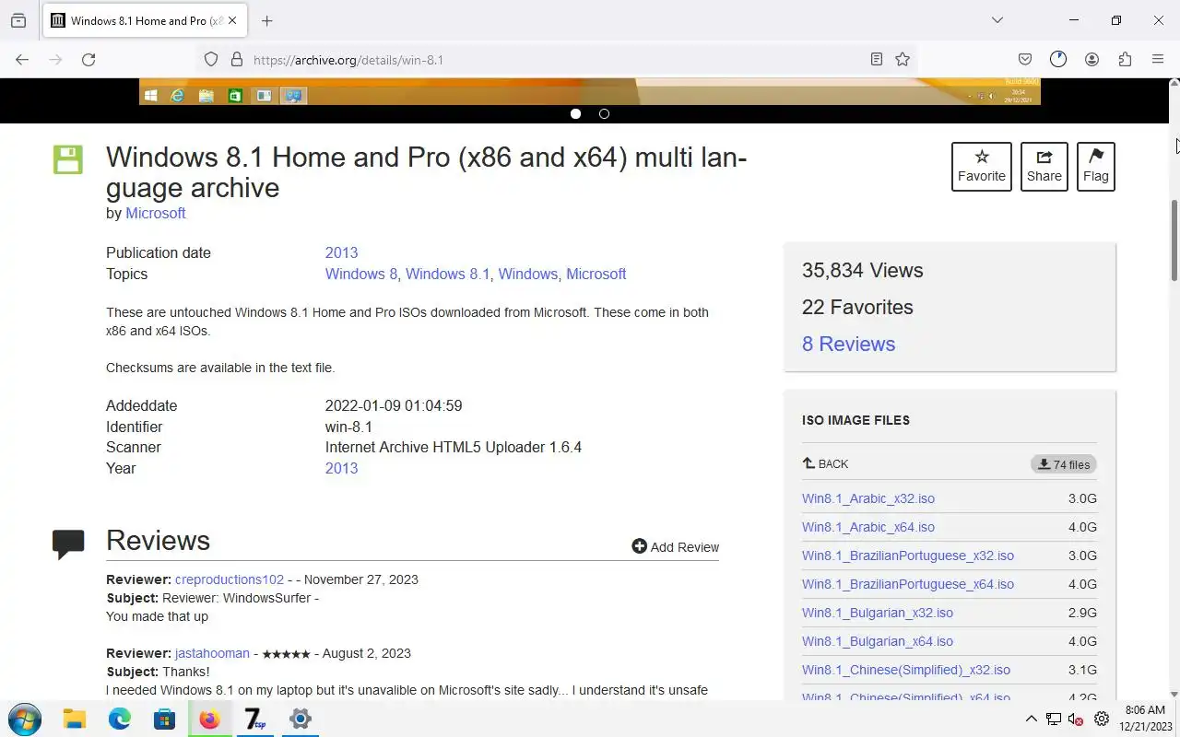Viewport: 1180px width, 737px height.
Task: Go back to previous page
Action: 22,60
